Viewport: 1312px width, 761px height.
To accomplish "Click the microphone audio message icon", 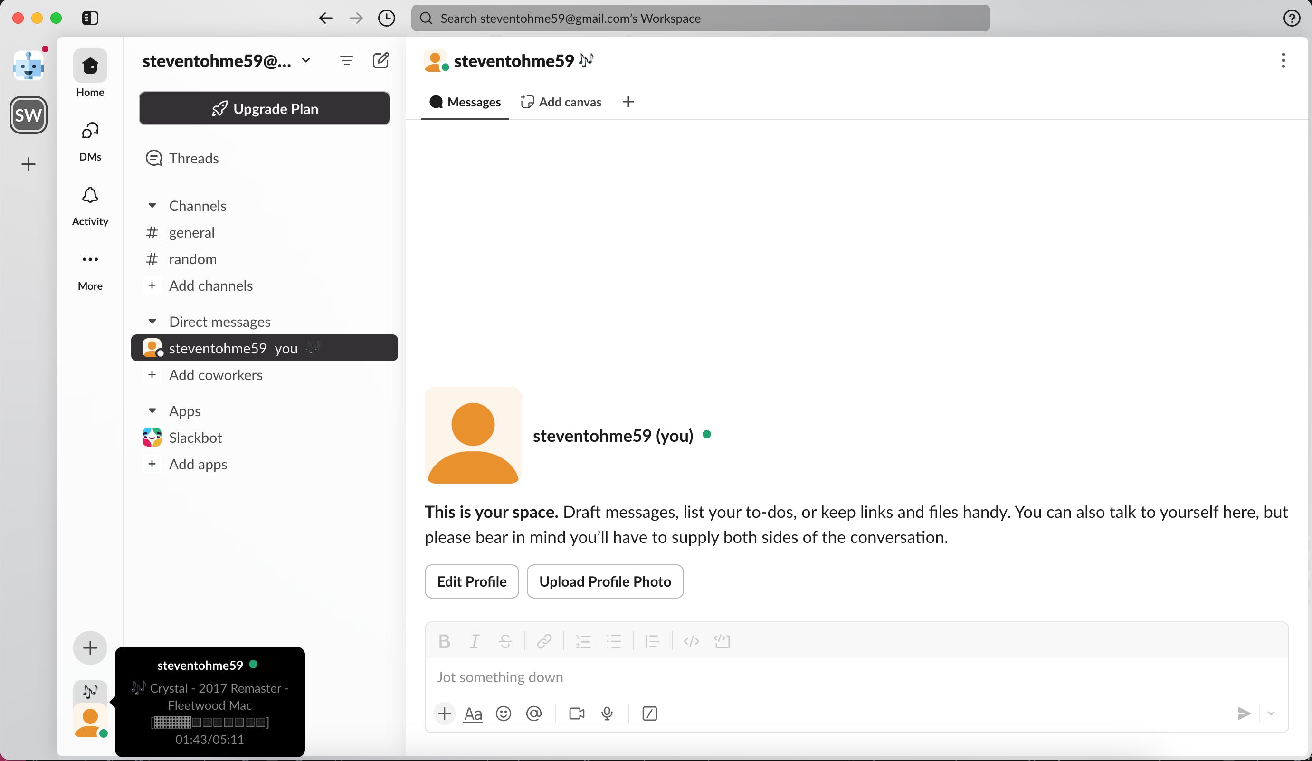I will [607, 713].
